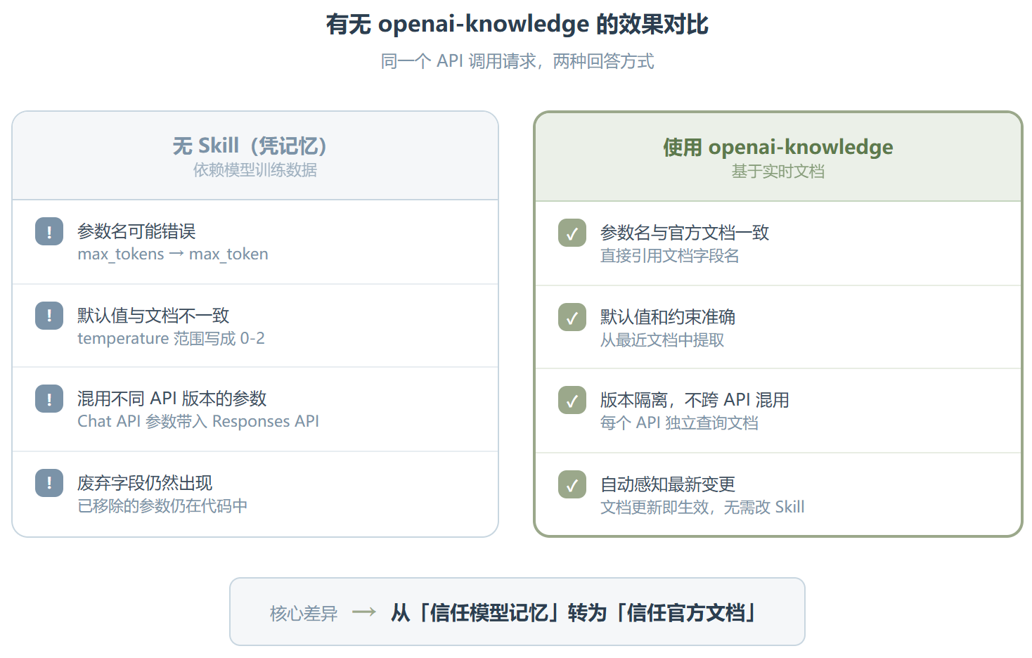This screenshot has height=658, width=1032.
Task: Click the text 从最近文档中提取
Action: [x=662, y=340]
